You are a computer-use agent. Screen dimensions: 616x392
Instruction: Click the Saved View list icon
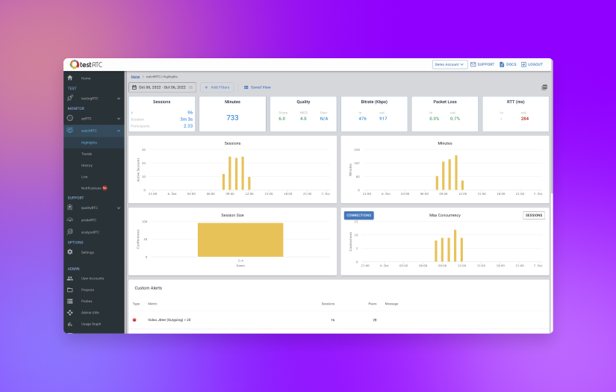(x=246, y=87)
